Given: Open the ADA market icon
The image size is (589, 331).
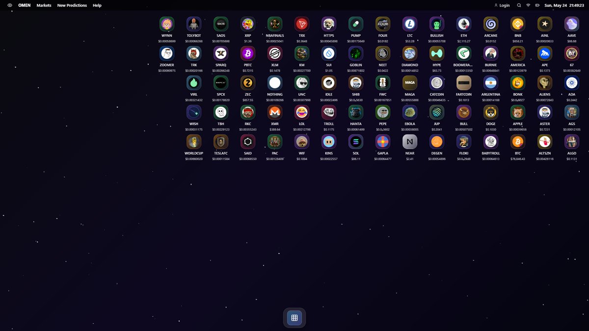Looking at the screenshot, I should click(572, 82).
